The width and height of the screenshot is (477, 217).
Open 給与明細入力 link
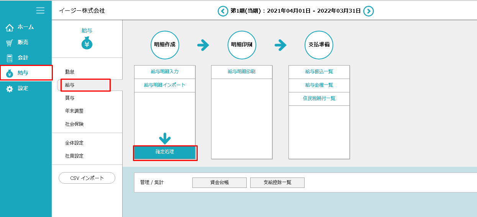165,72
